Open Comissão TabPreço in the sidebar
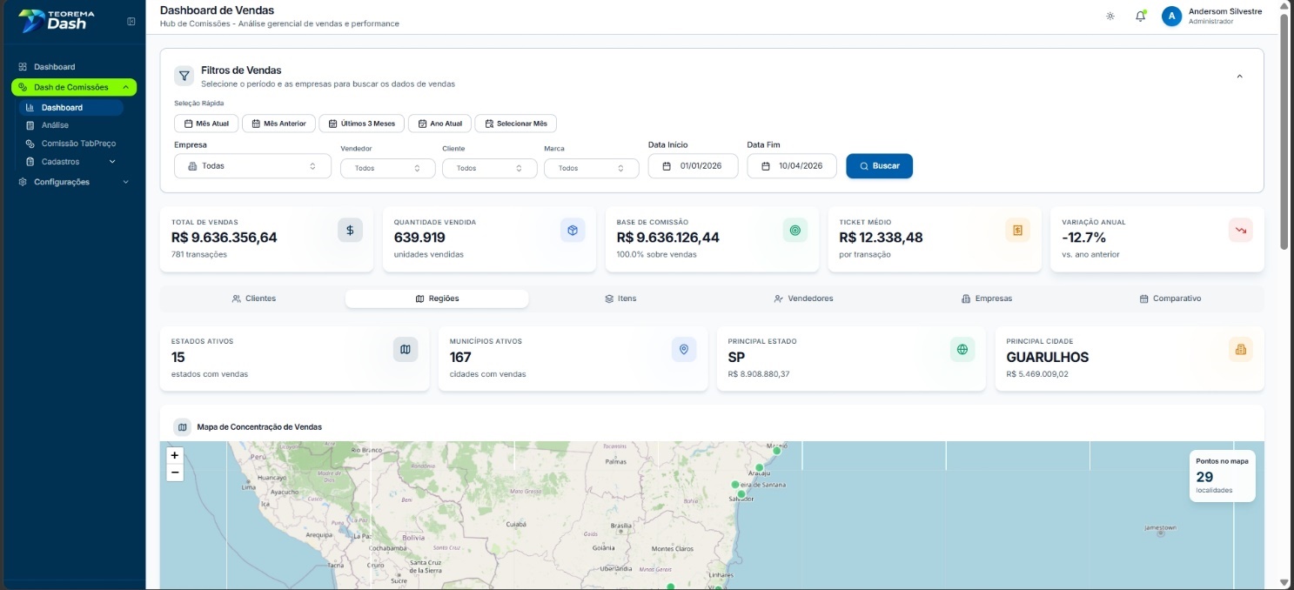Image resolution: width=1294 pixels, height=590 pixels. pyautogui.click(x=70, y=144)
